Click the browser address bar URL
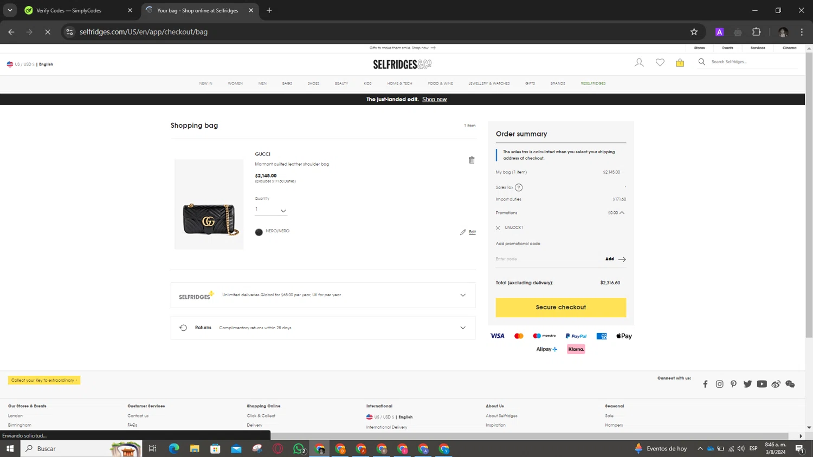This screenshot has height=457, width=813. coord(144,32)
